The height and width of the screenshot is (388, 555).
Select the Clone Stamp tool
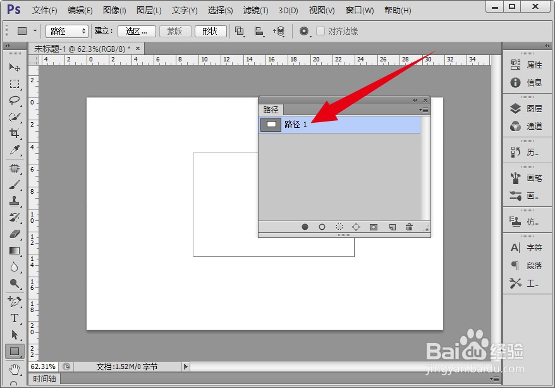pyautogui.click(x=15, y=201)
